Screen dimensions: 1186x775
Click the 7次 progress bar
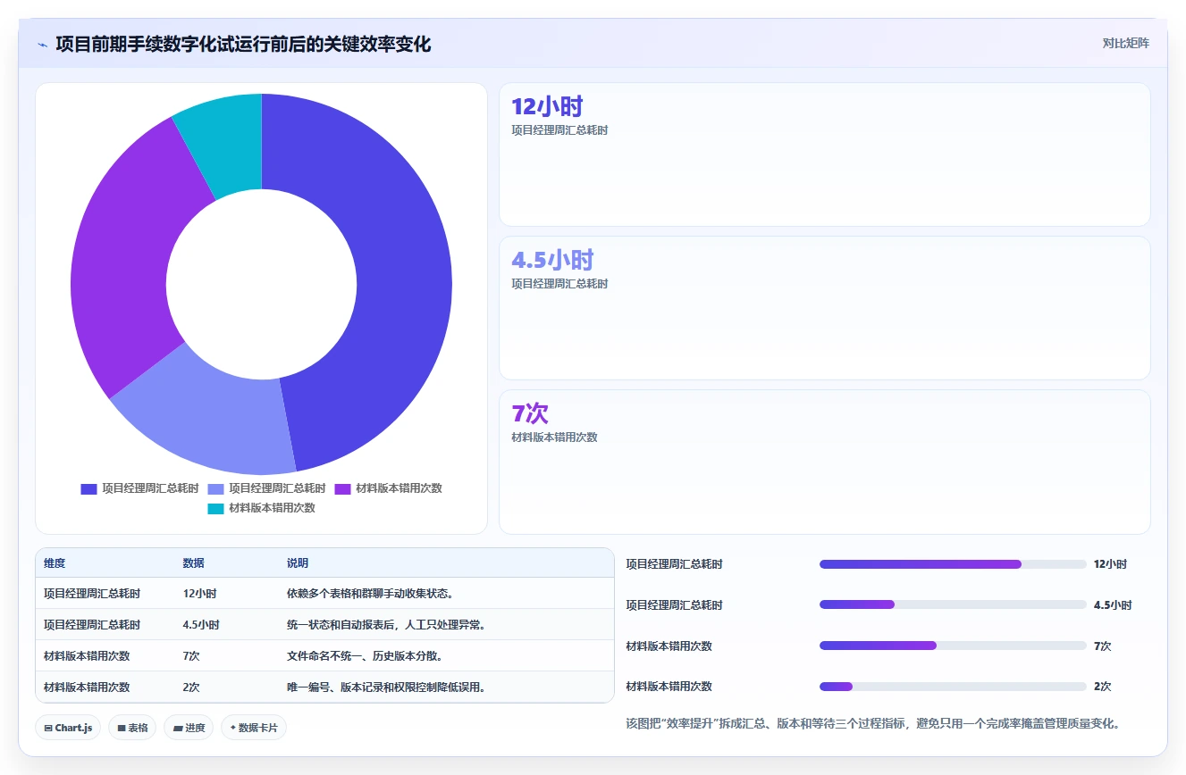(953, 646)
